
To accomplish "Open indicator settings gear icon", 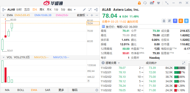I will 97,90.
